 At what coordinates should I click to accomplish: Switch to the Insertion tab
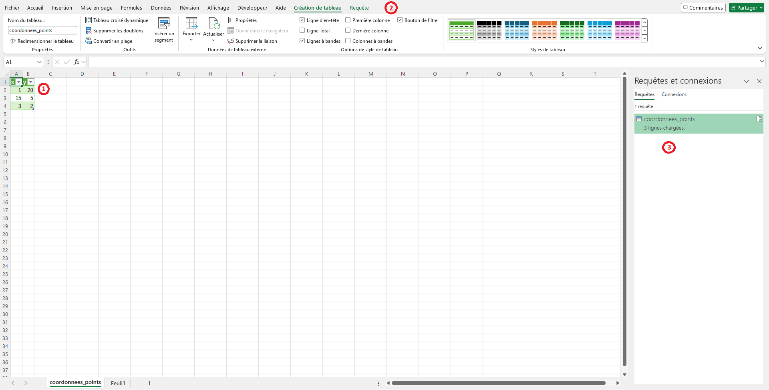click(62, 8)
